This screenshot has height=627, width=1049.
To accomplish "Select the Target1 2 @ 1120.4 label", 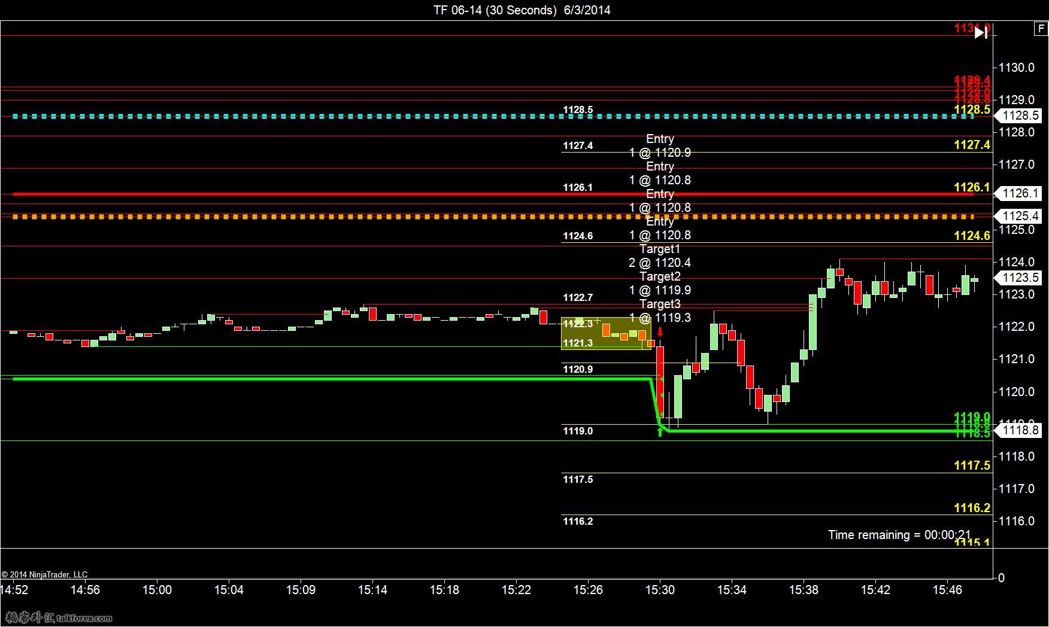I will [x=660, y=255].
